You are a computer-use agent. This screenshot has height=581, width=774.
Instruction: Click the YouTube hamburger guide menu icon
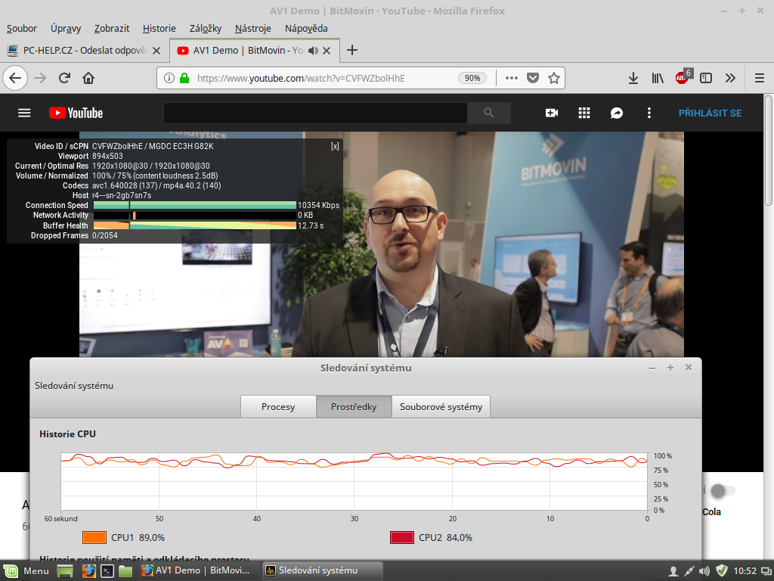coord(24,113)
